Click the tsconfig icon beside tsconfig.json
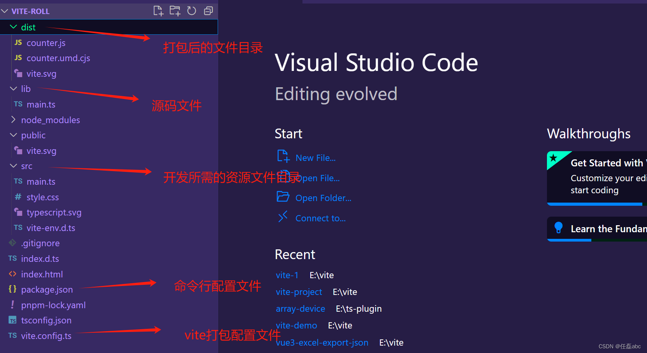Viewport: 647px width, 353px height. (12, 320)
